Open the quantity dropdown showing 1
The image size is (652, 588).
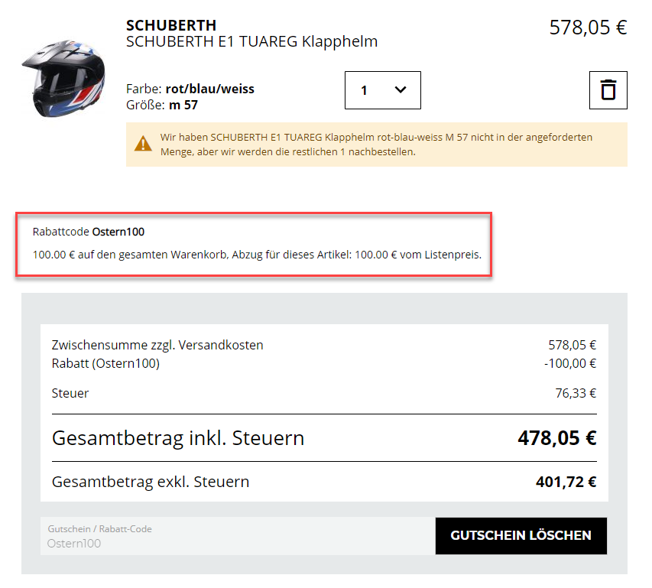pyautogui.click(x=382, y=90)
